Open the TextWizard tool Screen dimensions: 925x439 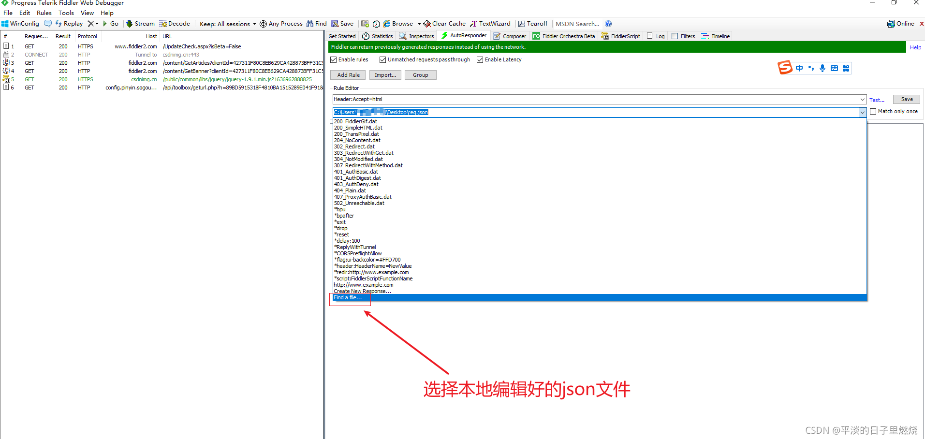(x=490, y=24)
